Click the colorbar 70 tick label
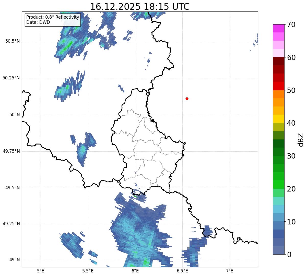Screen dimensions: 307x276 point(291,25)
